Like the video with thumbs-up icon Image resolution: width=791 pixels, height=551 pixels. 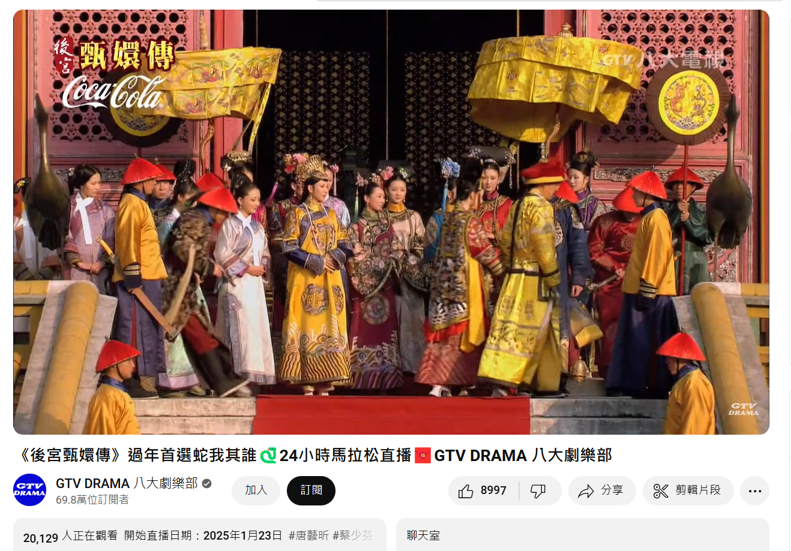466,491
